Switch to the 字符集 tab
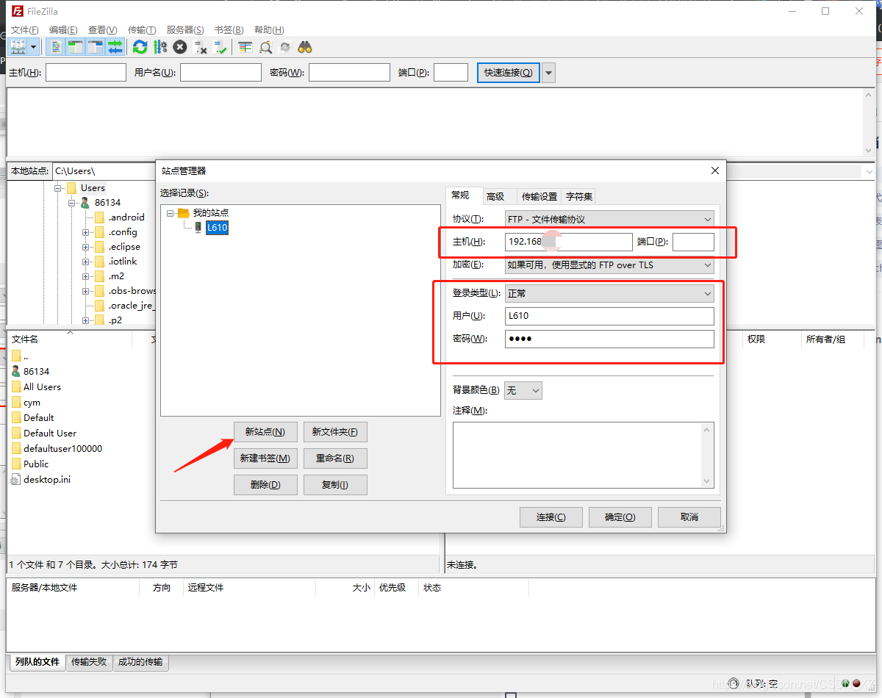882x698 pixels. (579, 196)
